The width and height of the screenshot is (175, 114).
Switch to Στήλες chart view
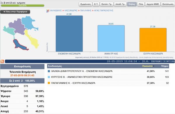132,4
